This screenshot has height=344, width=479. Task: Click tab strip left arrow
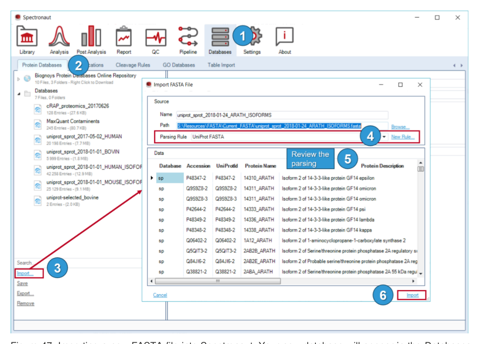(x=454, y=65)
